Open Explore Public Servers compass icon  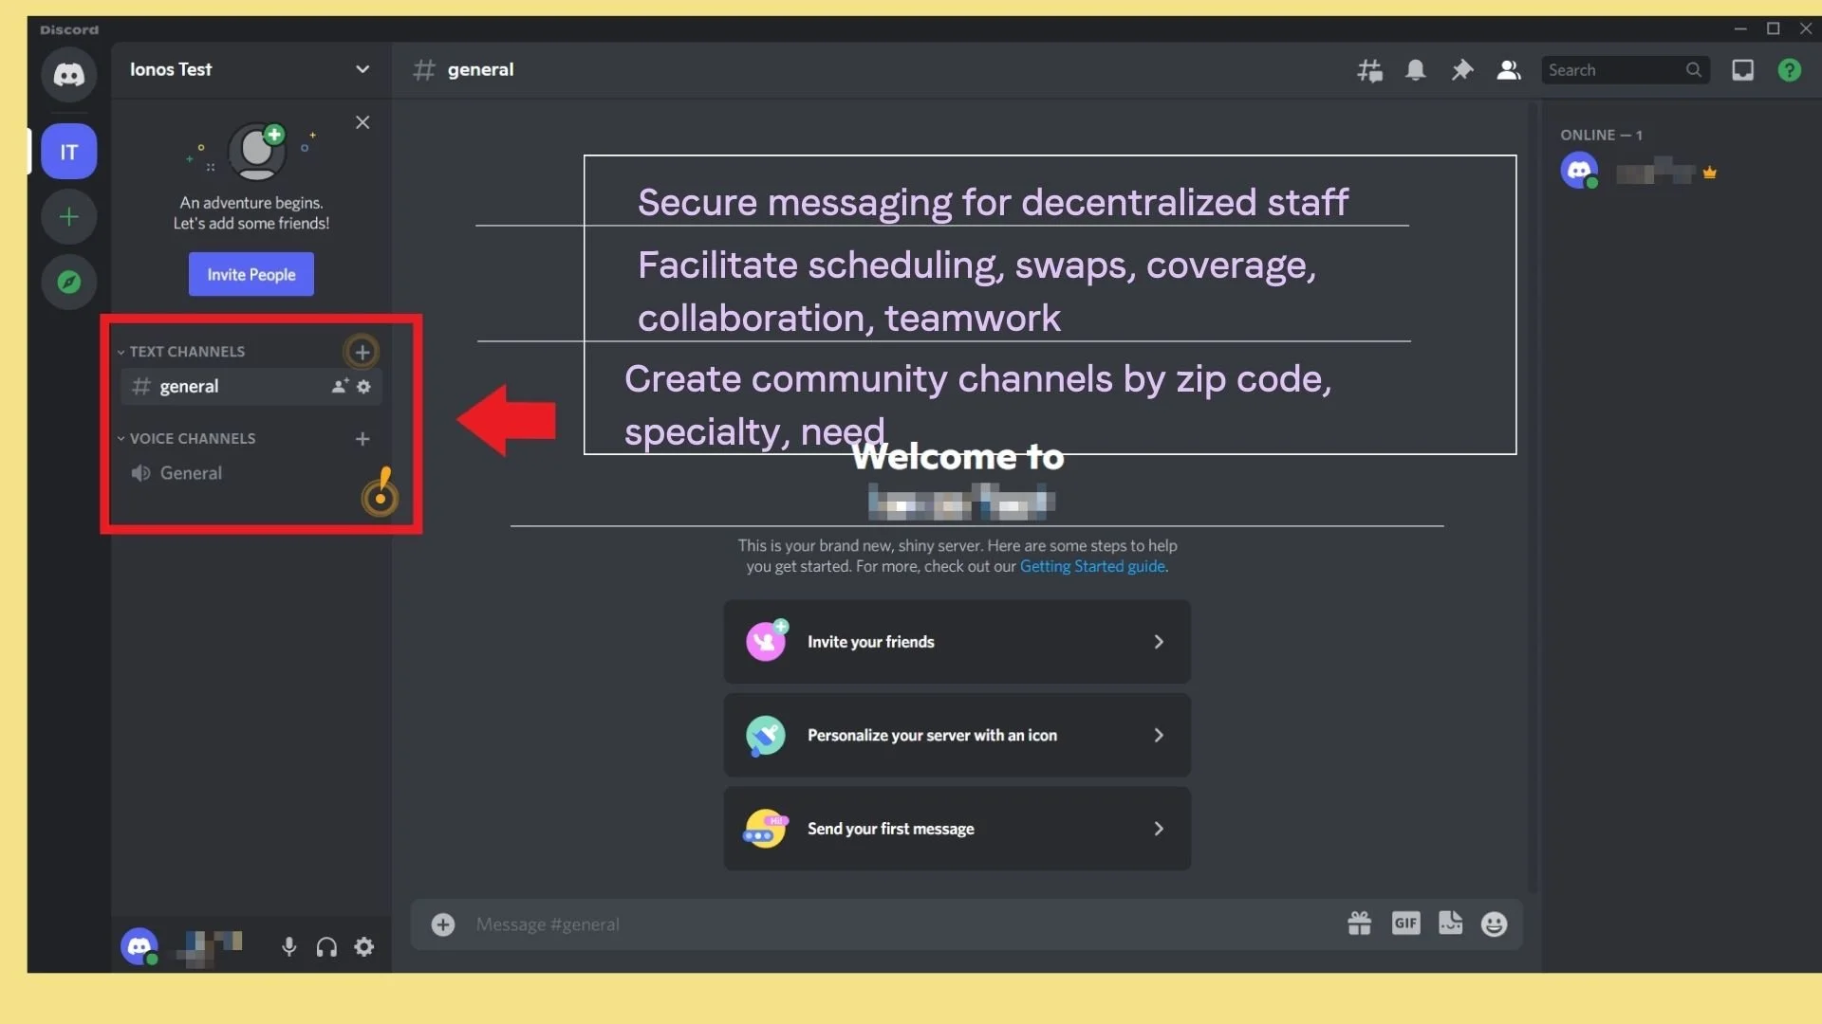(68, 282)
